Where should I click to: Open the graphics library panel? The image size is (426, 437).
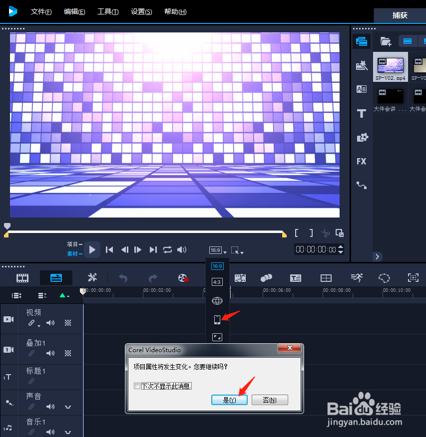click(363, 137)
